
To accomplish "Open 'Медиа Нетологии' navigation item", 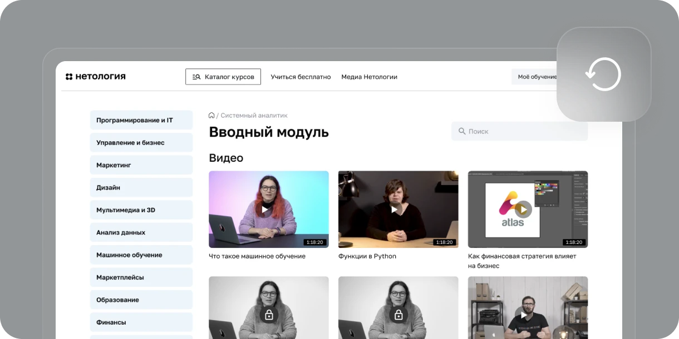I will [x=369, y=77].
